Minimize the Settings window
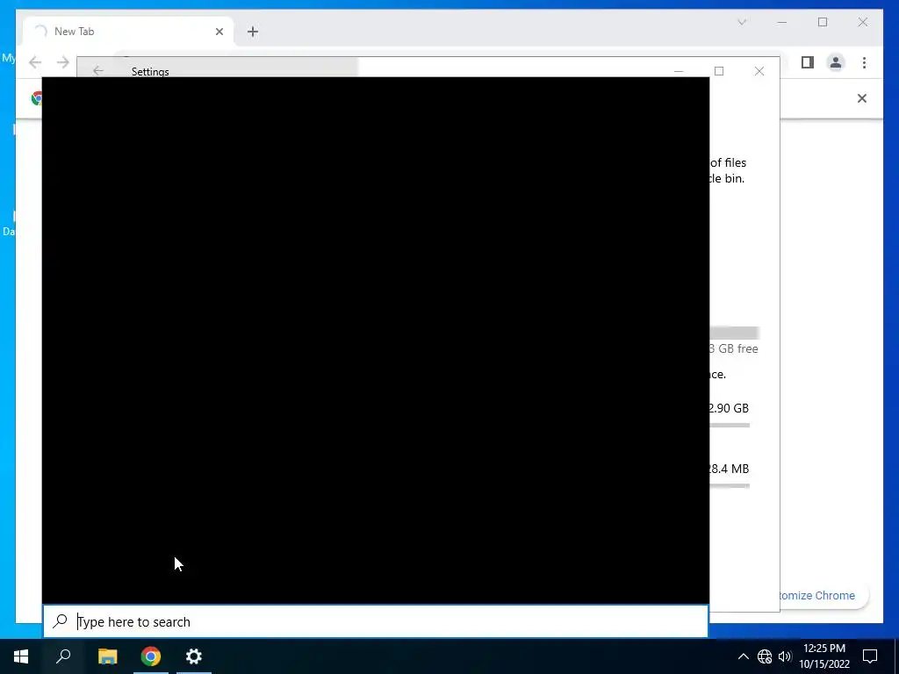This screenshot has height=674, width=899. (679, 71)
